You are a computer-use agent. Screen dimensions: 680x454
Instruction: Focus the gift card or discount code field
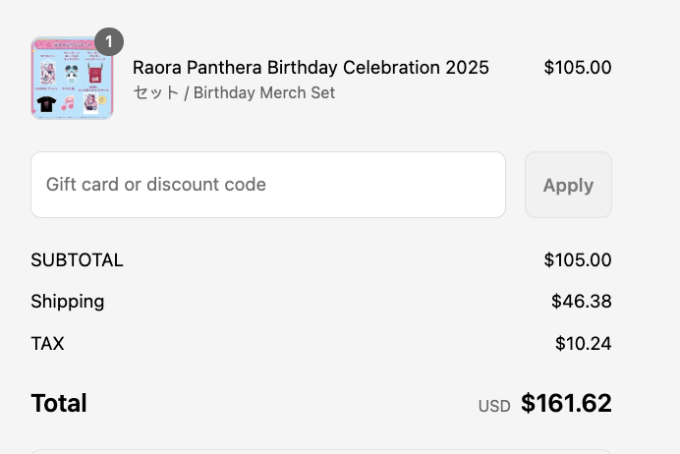[268, 185]
